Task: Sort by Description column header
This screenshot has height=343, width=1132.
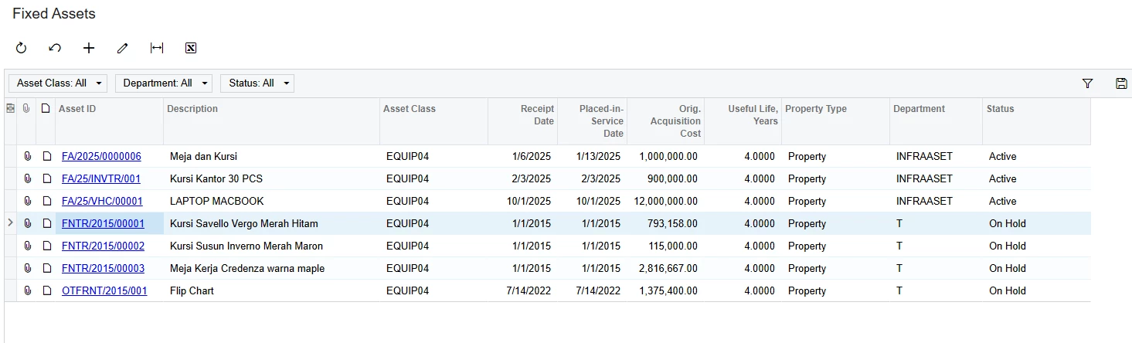Action: 271,121
